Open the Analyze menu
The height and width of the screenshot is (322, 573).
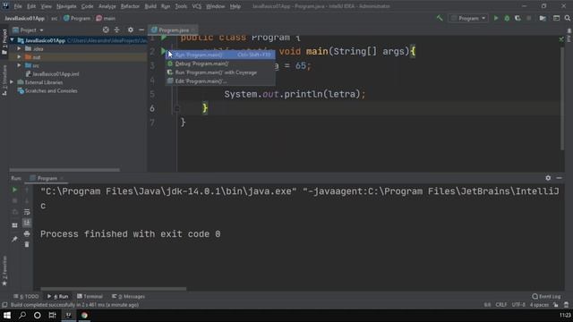pyautogui.click(x=107, y=6)
